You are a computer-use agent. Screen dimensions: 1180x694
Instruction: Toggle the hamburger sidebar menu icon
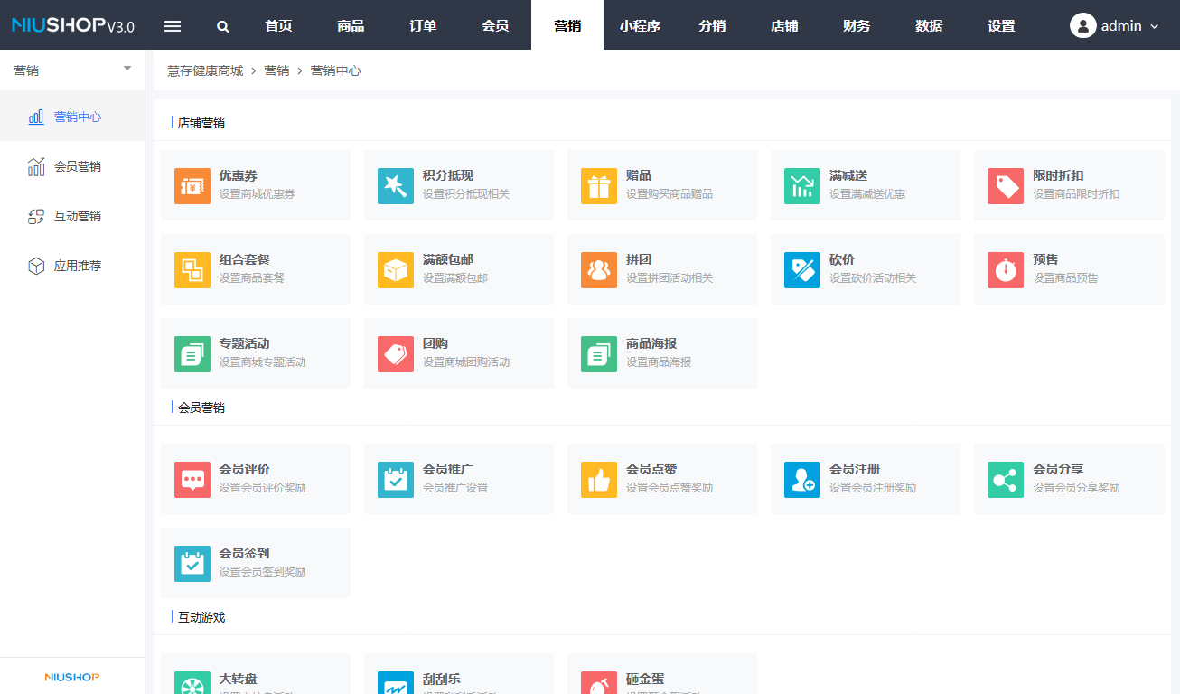click(173, 26)
